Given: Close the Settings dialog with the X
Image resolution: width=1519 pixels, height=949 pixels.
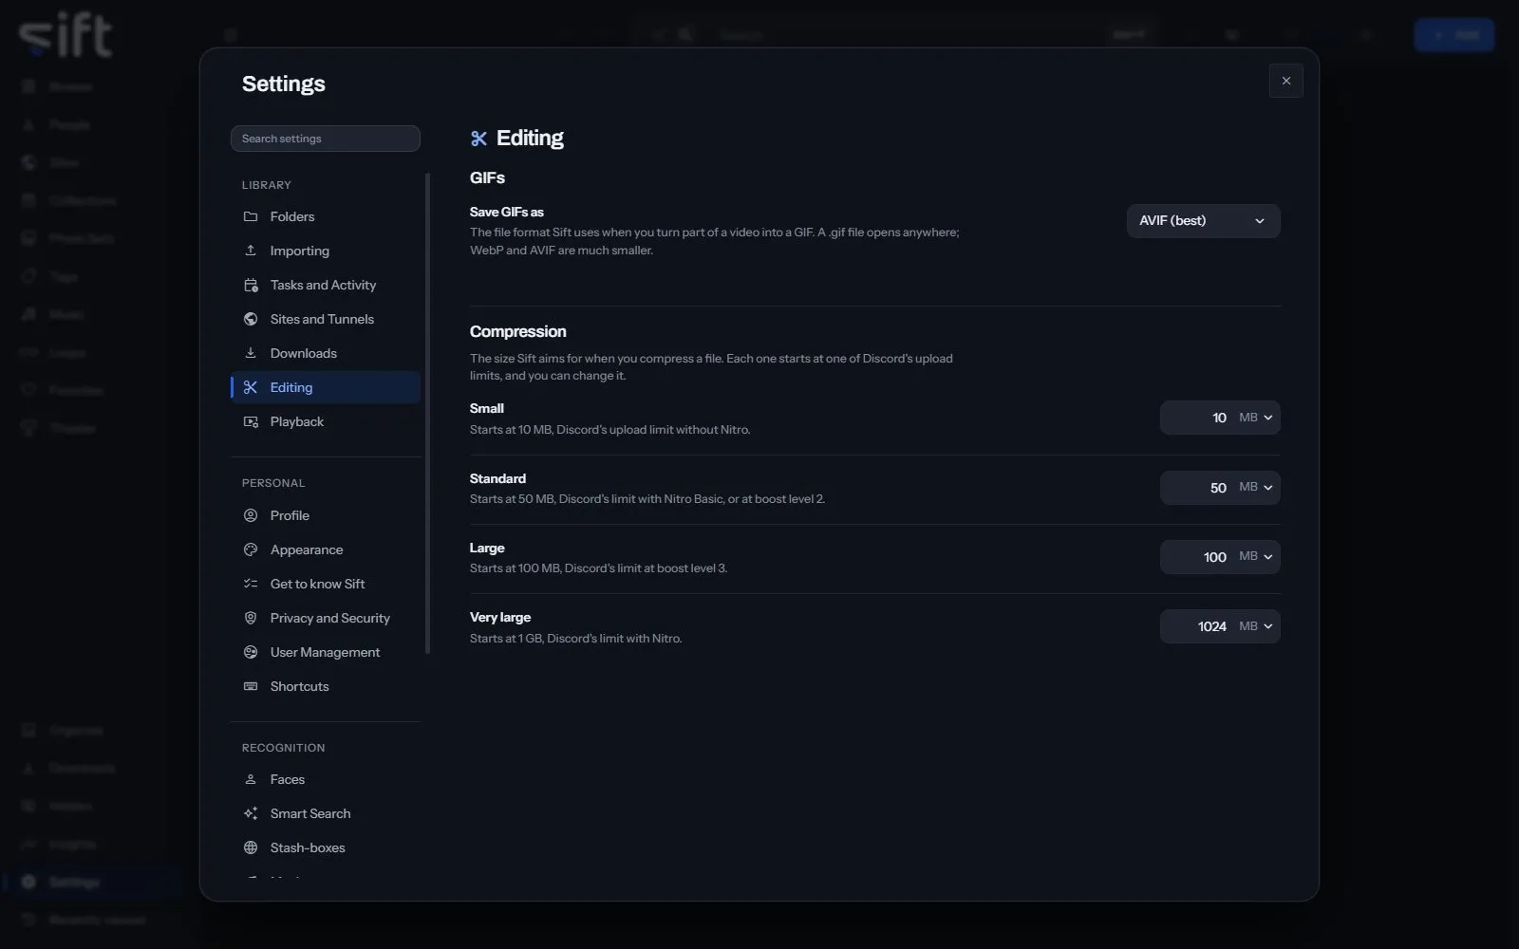Looking at the screenshot, I should coord(1286,81).
